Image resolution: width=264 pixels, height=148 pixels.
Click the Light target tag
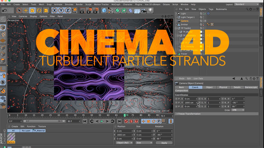[x=208, y=14]
